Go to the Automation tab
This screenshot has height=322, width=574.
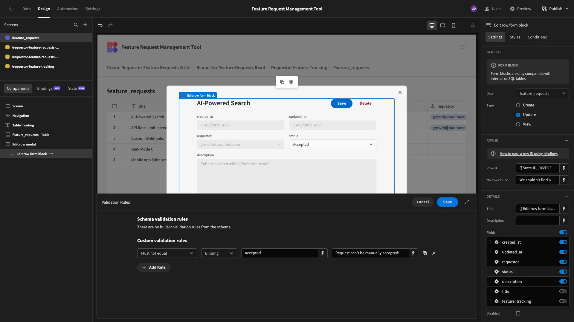[68, 9]
